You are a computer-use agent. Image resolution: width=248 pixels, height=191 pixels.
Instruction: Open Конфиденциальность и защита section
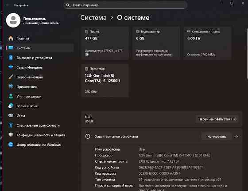[x=40, y=135]
